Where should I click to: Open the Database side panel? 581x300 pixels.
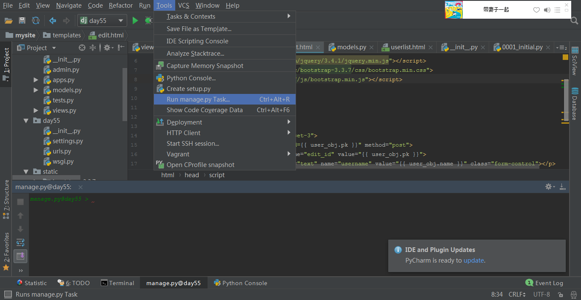click(x=575, y=103)
